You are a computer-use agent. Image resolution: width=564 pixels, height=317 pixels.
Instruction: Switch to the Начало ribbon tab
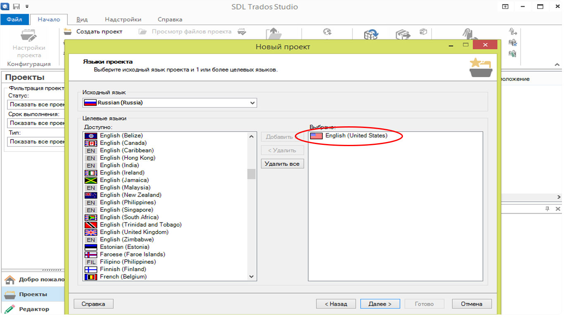tap(49, 19)
